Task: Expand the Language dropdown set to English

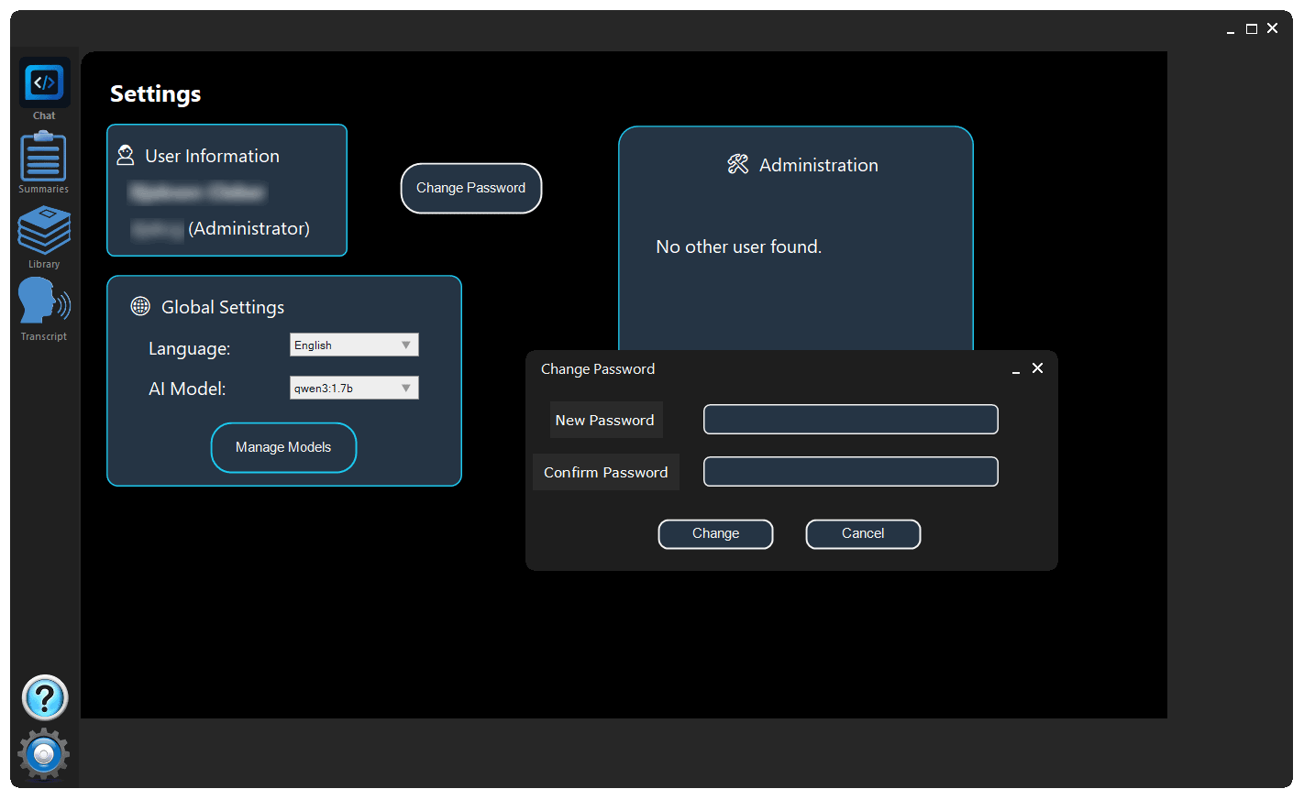Action: coord(353,345)
